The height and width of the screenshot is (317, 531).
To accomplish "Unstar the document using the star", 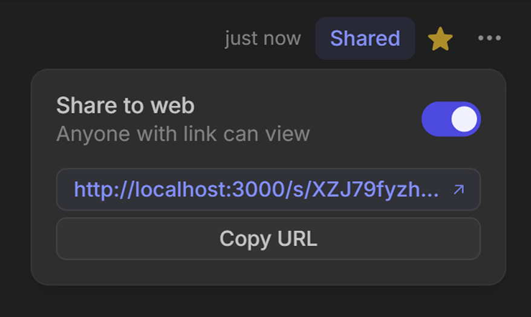I will pos(440,39).
